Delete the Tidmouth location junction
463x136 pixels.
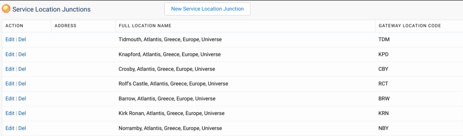(x=22, y=39)
